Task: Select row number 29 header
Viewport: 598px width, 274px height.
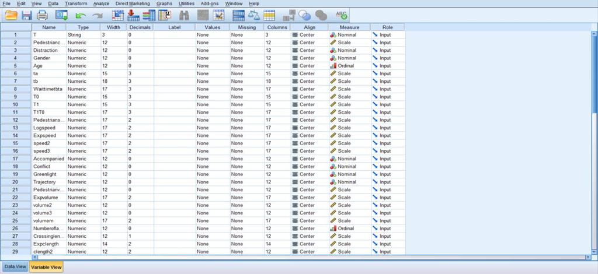Action: [16, 251]
